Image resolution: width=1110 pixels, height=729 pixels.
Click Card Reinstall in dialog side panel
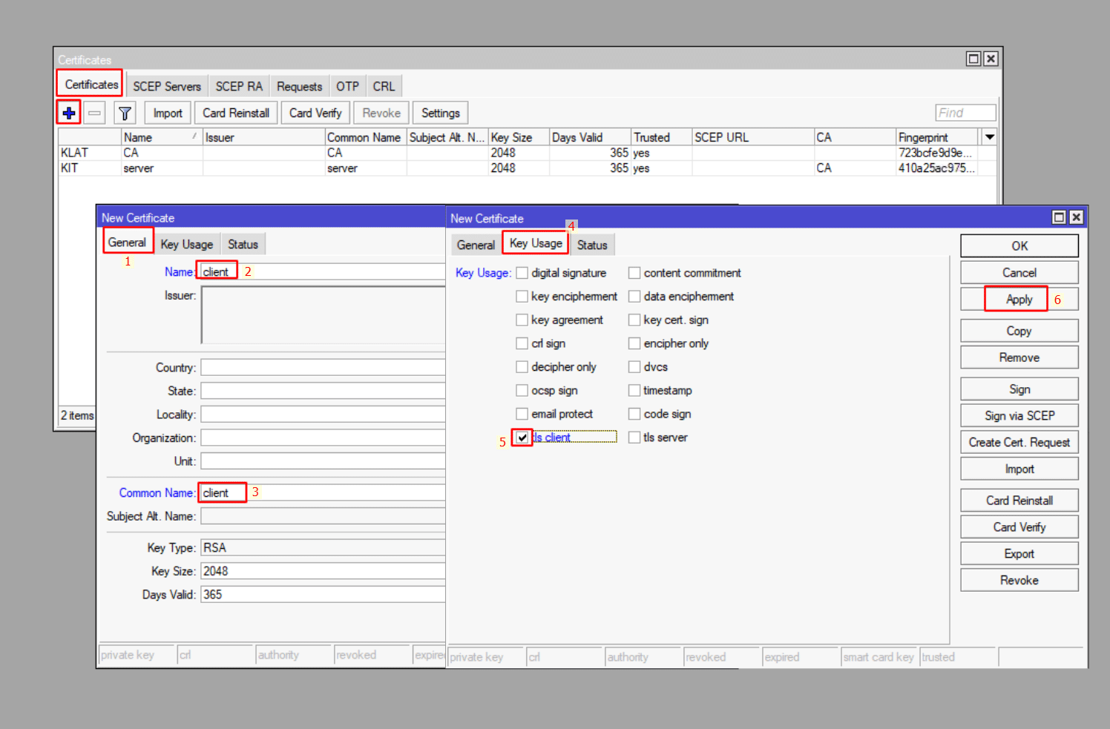[1019, 501]
